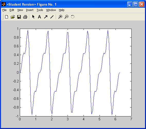146x129 pixels.
Task: Open the File menu
Action: (x=4, y=10)
